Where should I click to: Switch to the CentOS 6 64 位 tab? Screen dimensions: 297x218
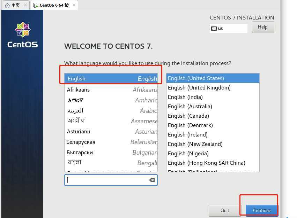pos(54,5)
